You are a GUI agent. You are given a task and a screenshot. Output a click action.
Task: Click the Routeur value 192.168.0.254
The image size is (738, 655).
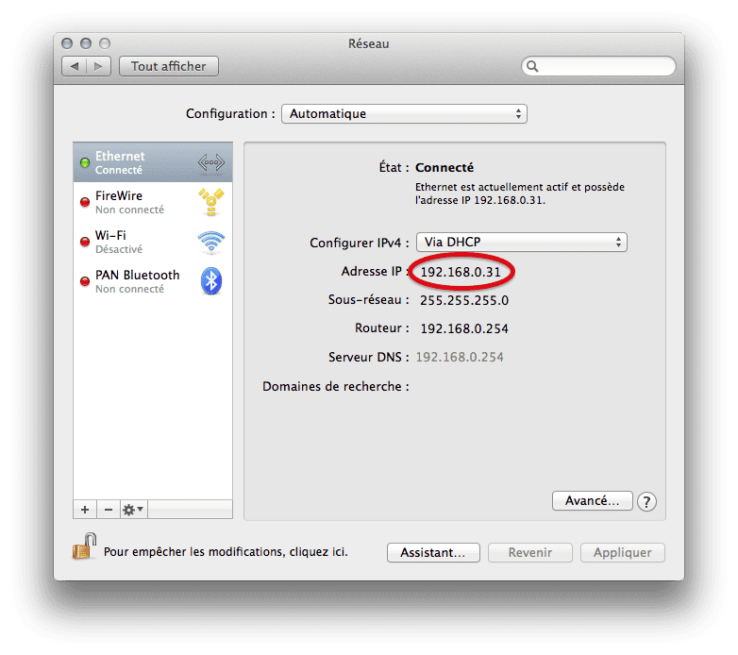[x=464, y=328]
